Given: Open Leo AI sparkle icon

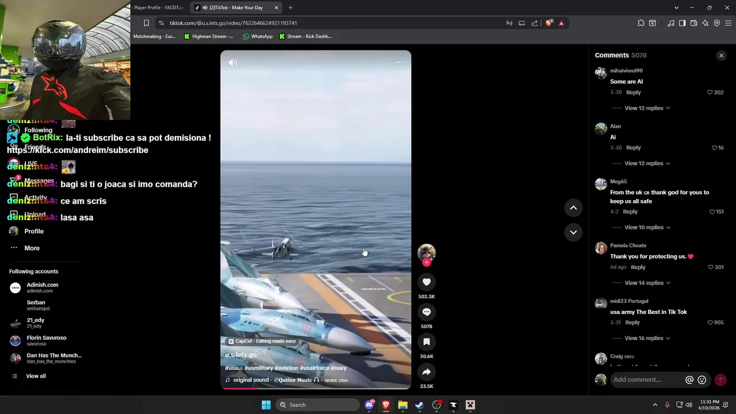Looking at the screenshot, I should point(705,23).
